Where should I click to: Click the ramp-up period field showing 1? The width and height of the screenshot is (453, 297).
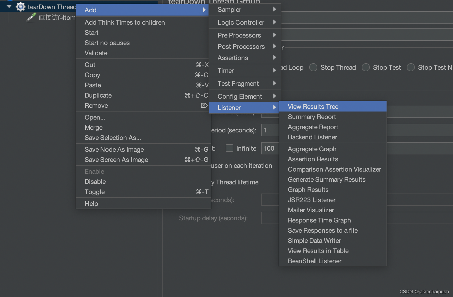click(x=270, y=130)
